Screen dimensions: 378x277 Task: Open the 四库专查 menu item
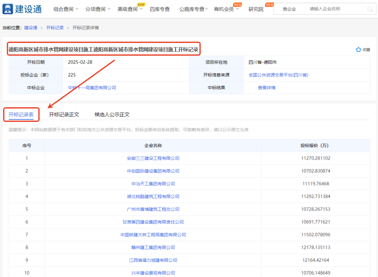[x=160, y=9]
